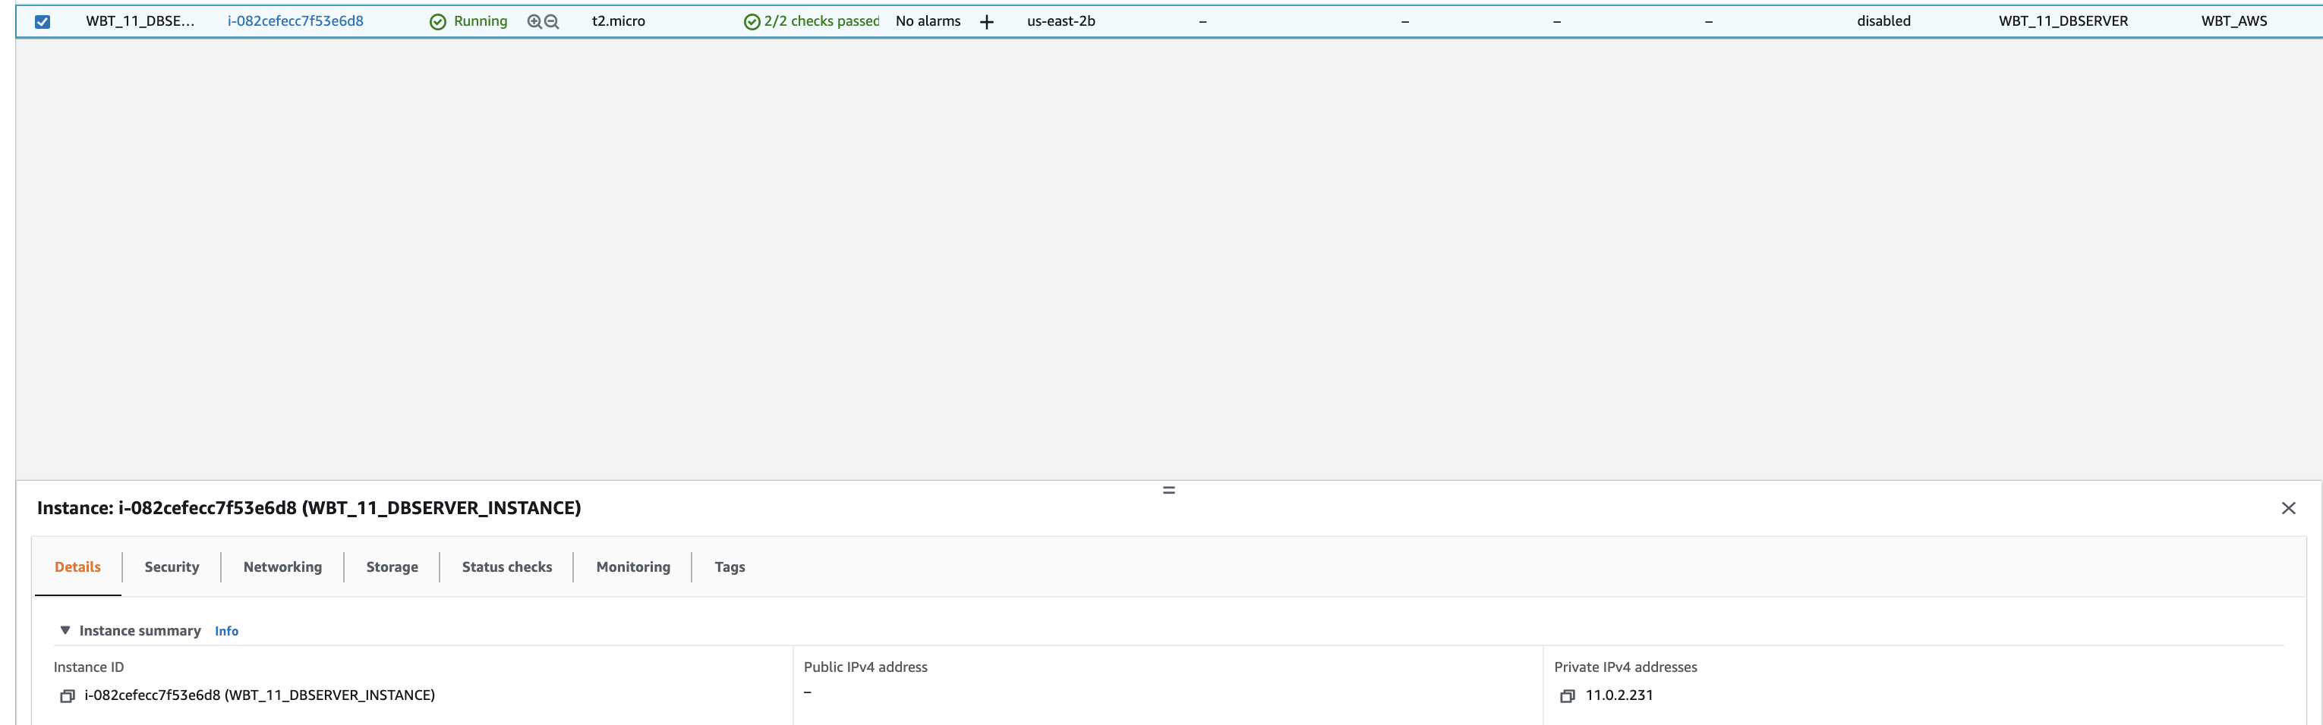Uncheck the WBT_11_DBSERVER instance row checkbox
Screen dimensions: 2323x725
(43, 22)
